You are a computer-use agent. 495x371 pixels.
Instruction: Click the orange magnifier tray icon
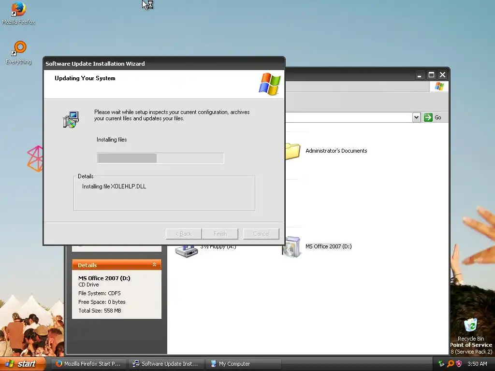pos(451,364)
